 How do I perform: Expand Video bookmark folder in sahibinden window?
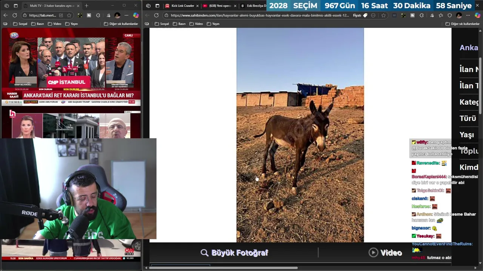pyautogui.click(x=196, y=24)
